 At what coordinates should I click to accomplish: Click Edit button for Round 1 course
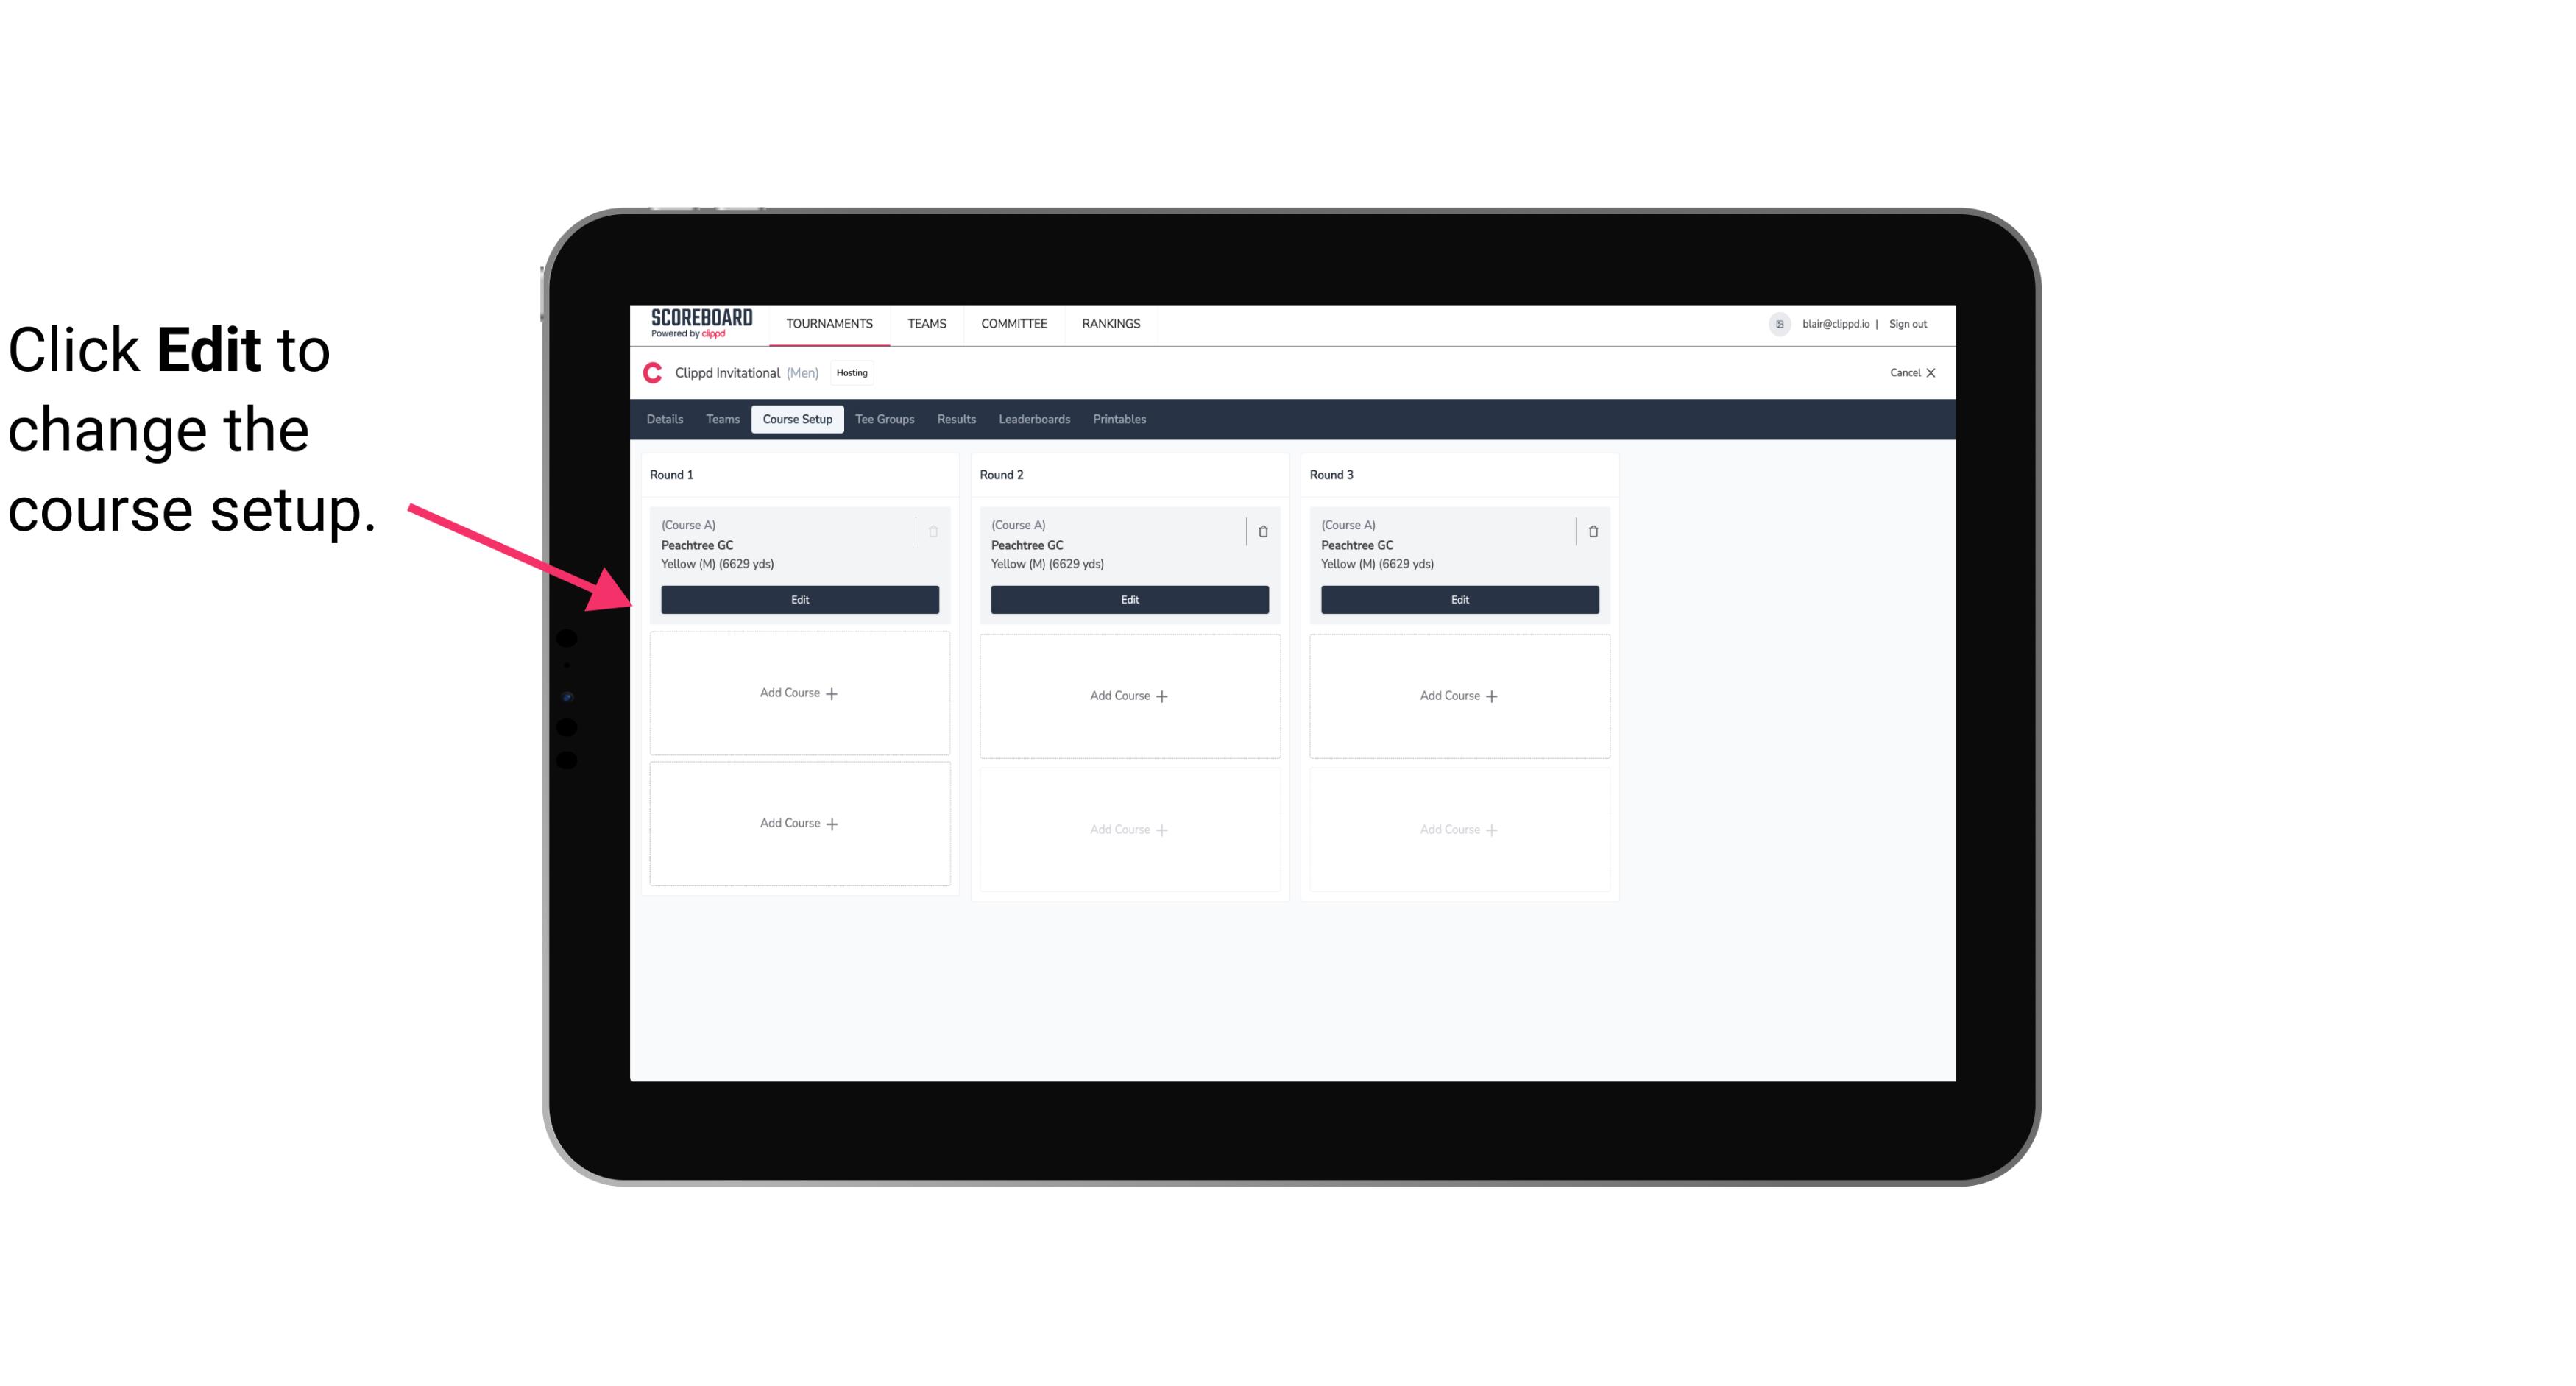tap(799, 599)
